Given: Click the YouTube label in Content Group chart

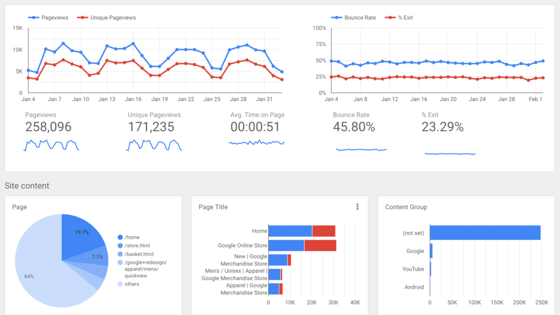Looking at the screenshot, I should click(413, 269).
